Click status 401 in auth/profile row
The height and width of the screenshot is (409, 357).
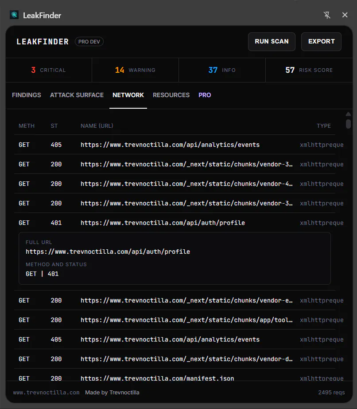click(56, 223)
